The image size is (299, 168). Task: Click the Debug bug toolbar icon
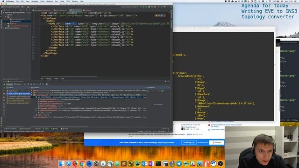point(143,7)
